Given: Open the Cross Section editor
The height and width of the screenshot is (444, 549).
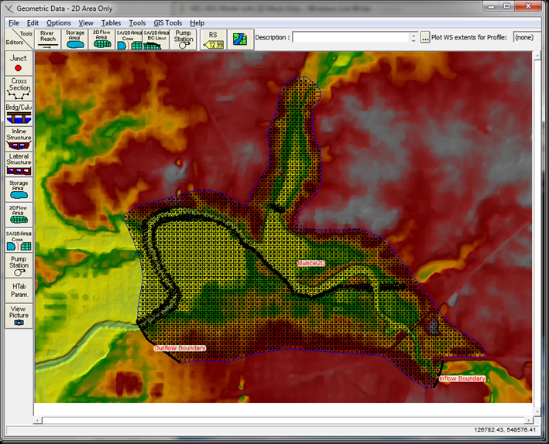Looking at the screenshot, I should 19,89.
